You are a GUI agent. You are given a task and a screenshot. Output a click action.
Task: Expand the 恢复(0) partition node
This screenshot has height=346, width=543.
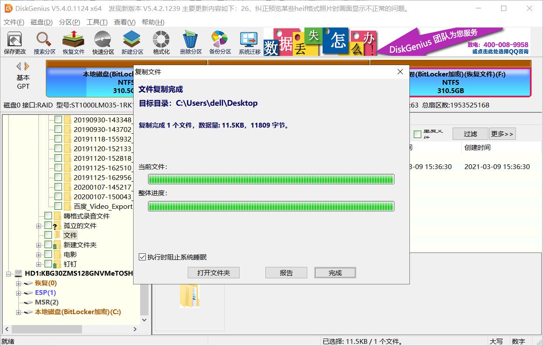pos(19,284)
